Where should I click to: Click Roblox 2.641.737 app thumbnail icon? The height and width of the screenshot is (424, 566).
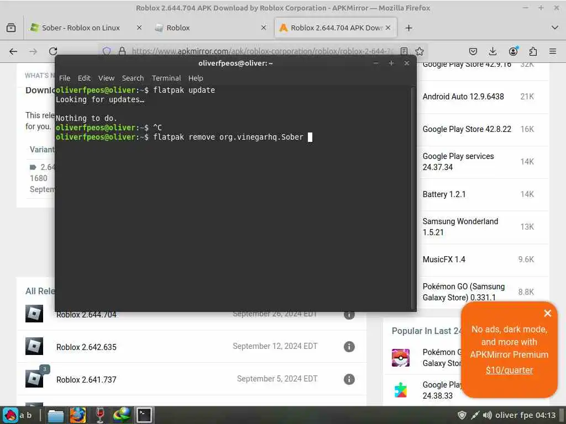(x=34, y=379)
